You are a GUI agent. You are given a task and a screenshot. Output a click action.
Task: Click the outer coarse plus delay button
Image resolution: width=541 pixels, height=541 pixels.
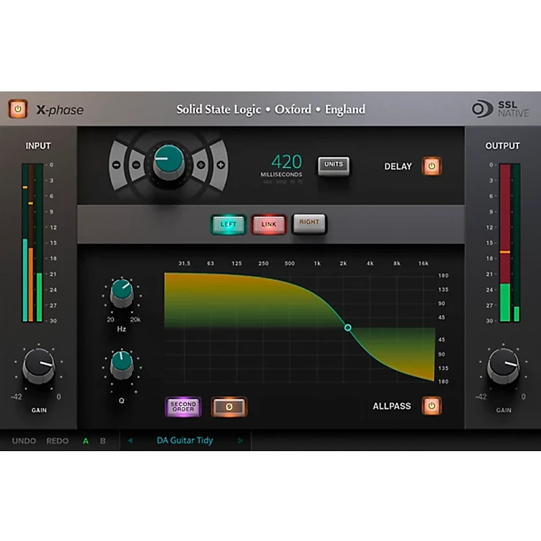(x=220, y=165)
